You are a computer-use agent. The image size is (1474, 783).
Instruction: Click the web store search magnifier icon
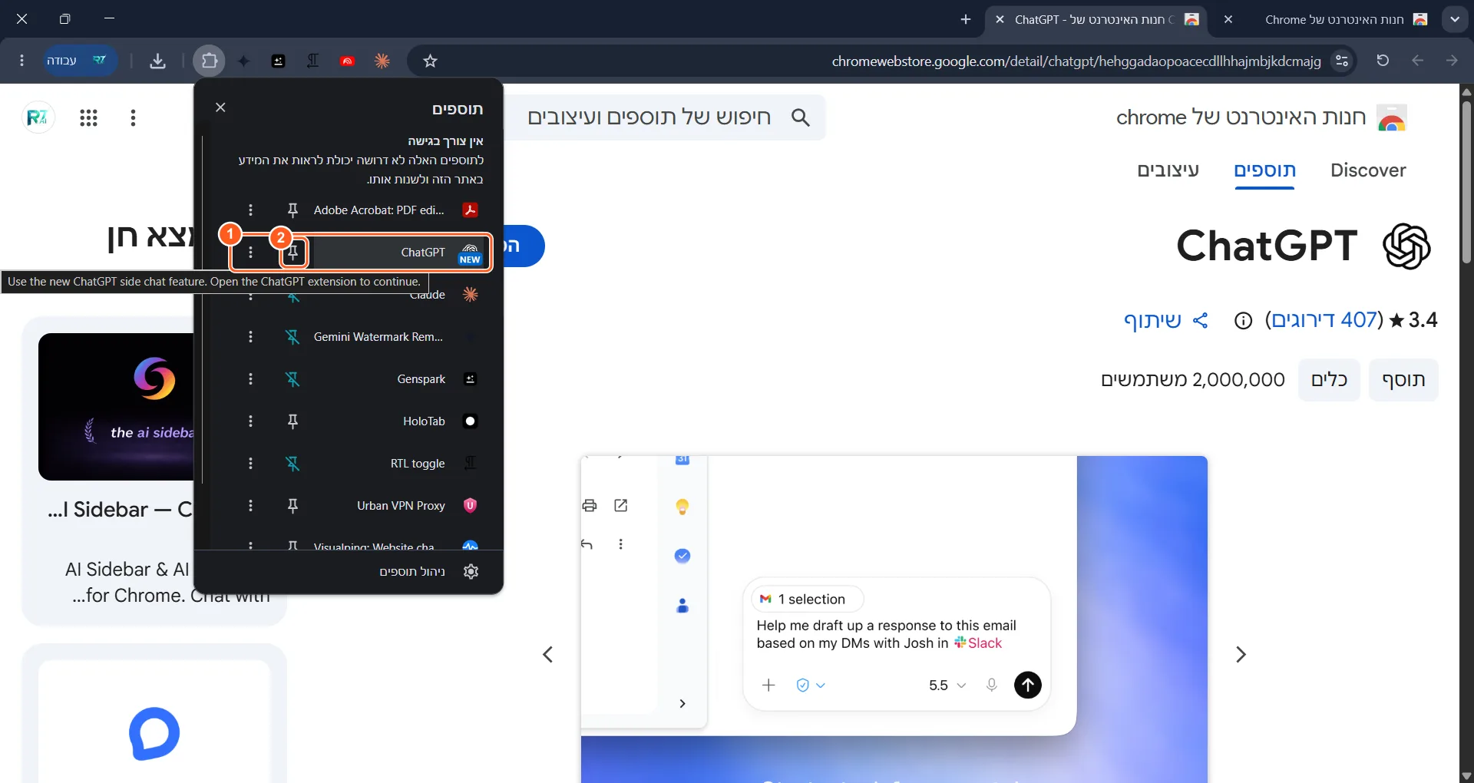click(x=800, y=117)
